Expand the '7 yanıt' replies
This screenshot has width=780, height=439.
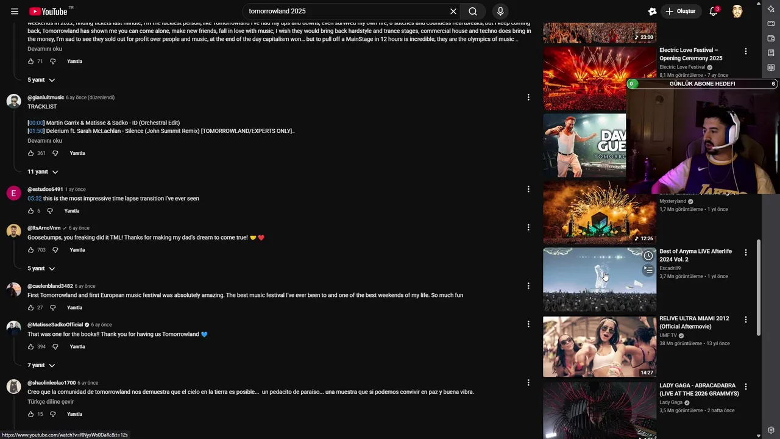[x=41, y=365]
